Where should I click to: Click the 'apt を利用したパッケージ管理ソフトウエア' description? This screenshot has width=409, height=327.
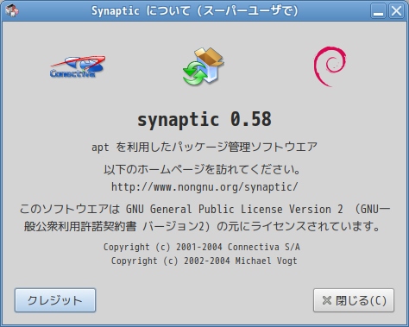point(204,147)
